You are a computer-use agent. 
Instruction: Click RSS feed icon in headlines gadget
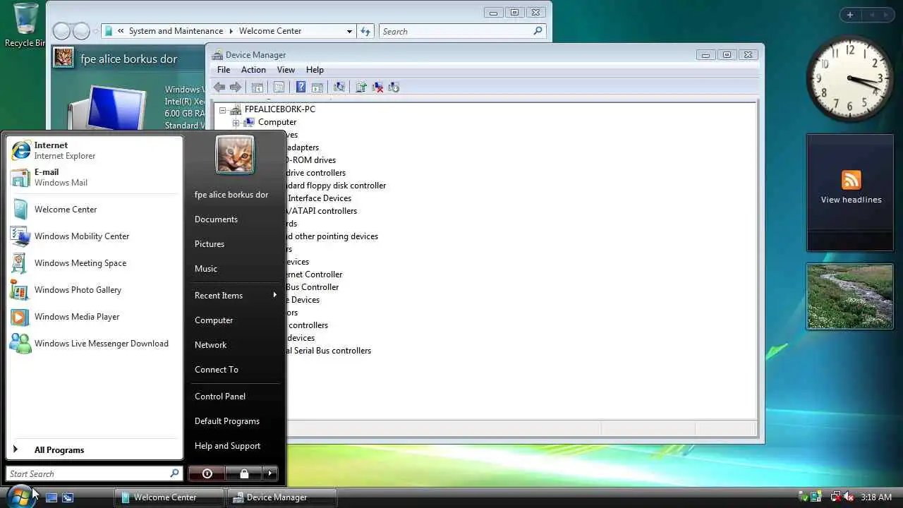coord(851,179)
